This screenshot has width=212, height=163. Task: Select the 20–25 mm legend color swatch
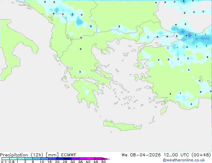click(x=60, y=159)
